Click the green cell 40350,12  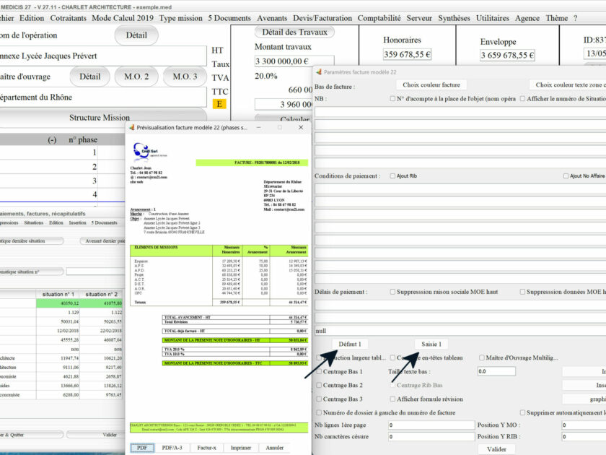click(58, 303)
